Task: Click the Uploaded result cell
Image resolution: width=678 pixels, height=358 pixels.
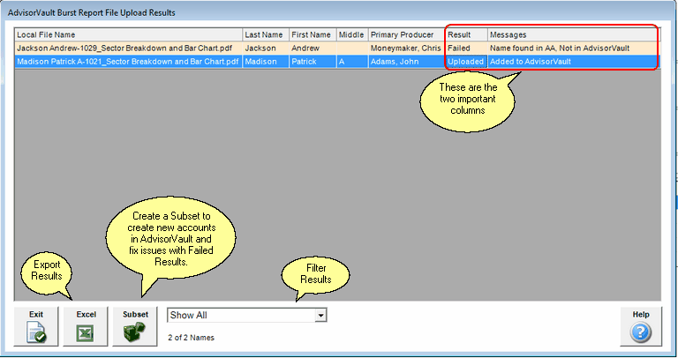Action: (x=466, y=62)
